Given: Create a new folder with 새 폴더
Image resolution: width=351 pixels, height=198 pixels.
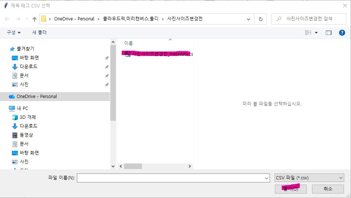Looking at the screenshot, I should click(39, 32).
